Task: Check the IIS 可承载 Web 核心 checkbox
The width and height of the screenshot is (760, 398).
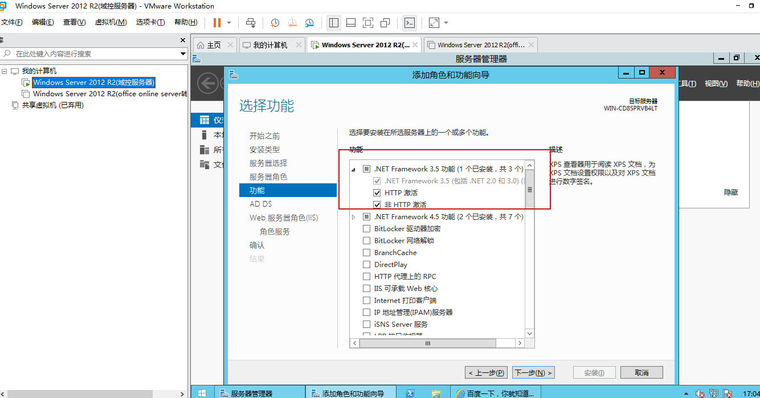Action: (366, 289)
